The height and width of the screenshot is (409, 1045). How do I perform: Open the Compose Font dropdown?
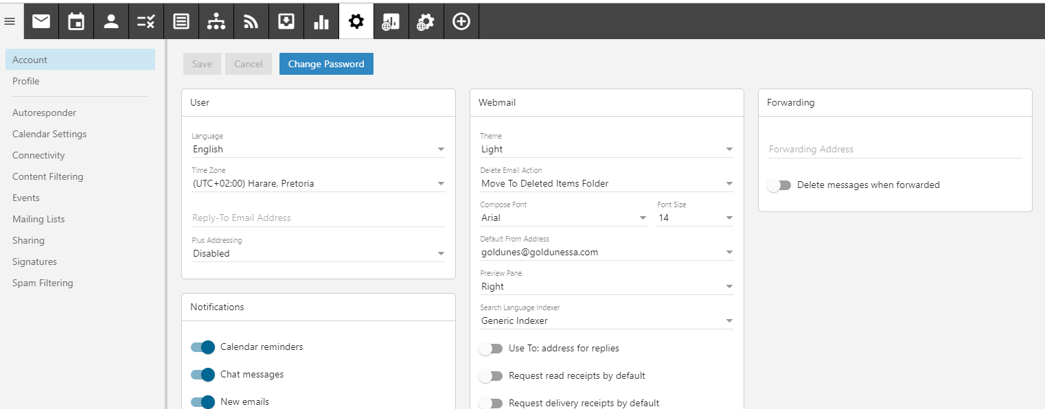tap(564, 218)
